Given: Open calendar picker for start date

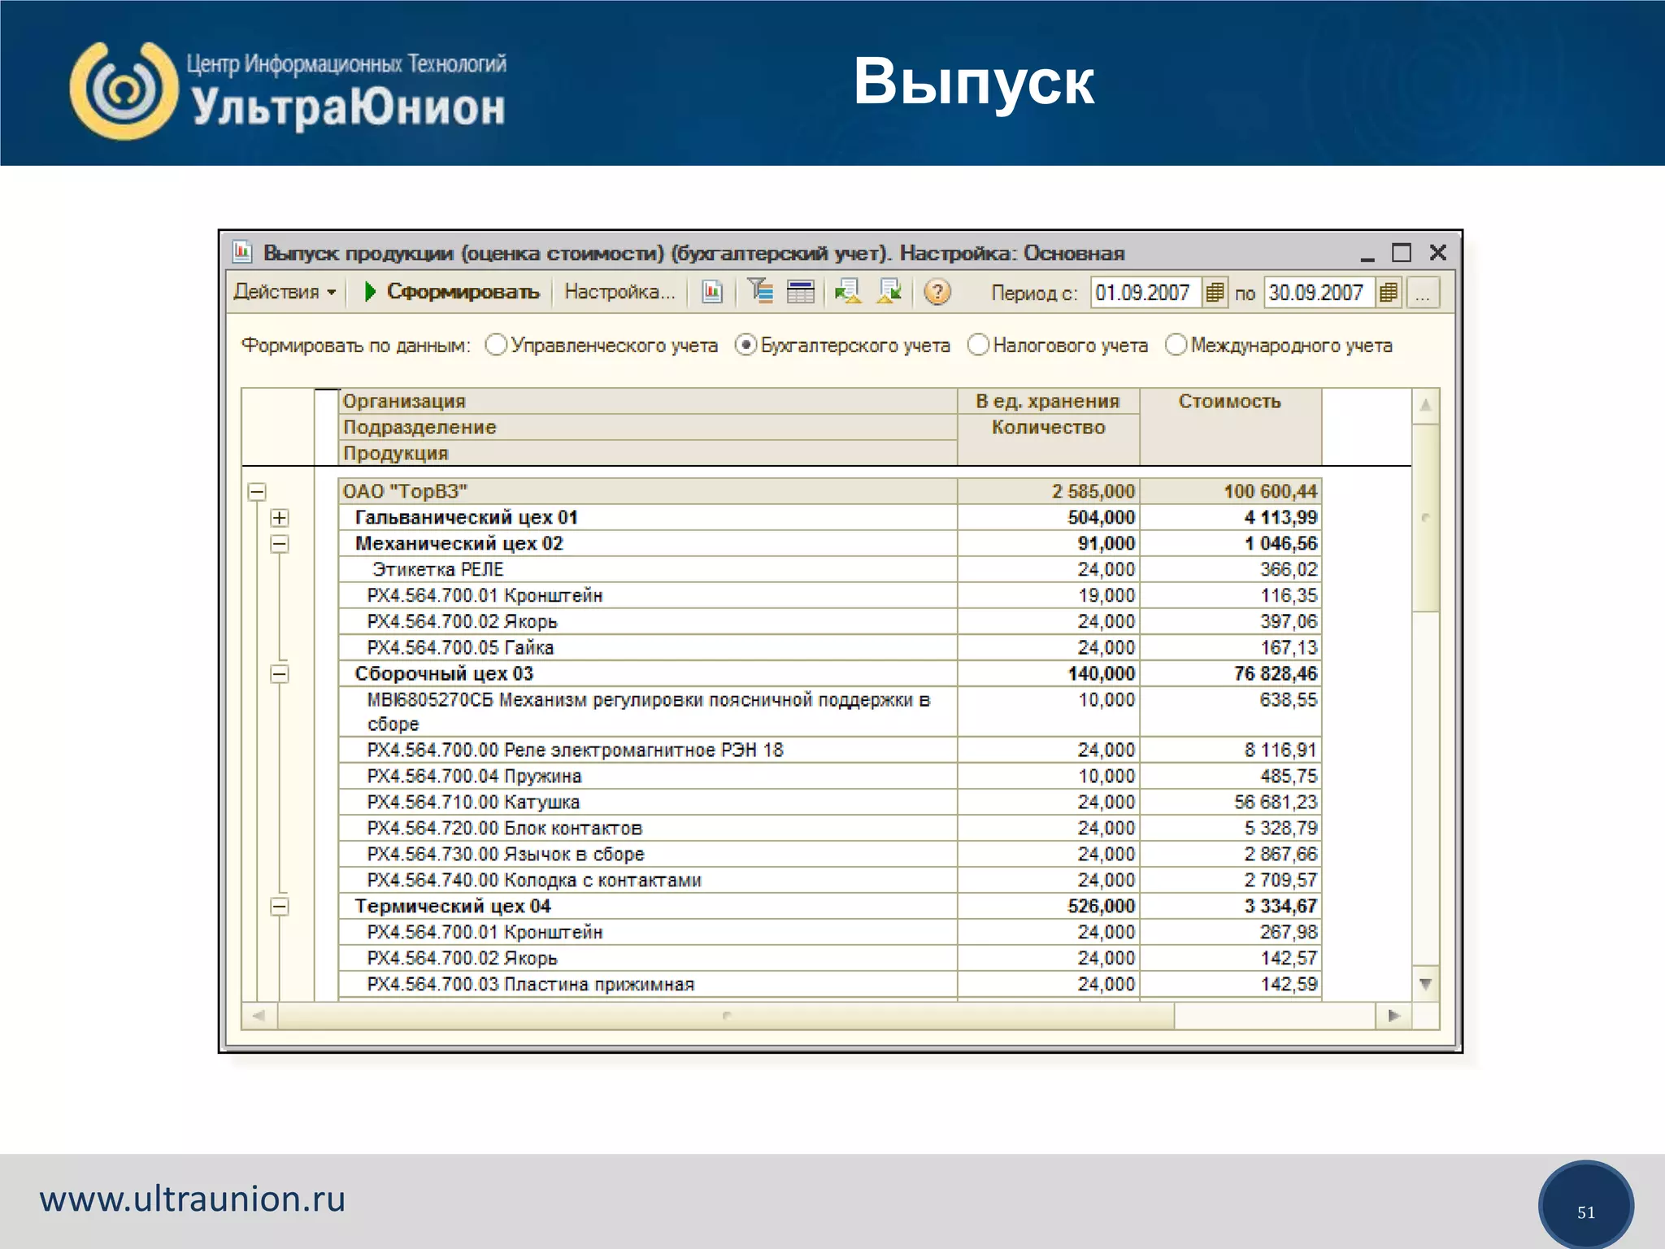Looking at the screenshot, I should pyautogui.click(x=1215, y=292).
